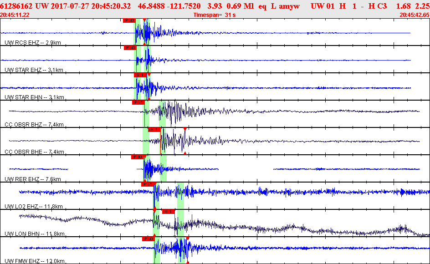Click the 'UW 01' text in header
Viewport: 430px width, 264px height.
322,6
